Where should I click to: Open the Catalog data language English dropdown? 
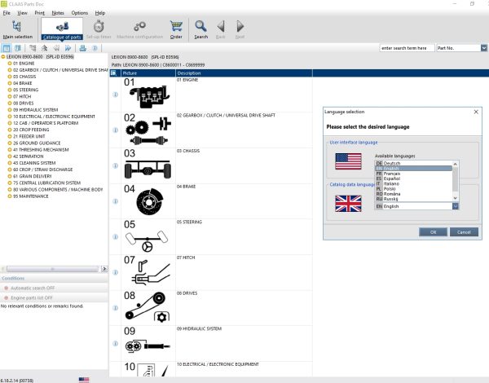[x=456, y=206]
